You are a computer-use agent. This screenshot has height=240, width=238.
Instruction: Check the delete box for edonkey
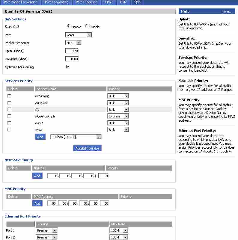click(9, 103)
